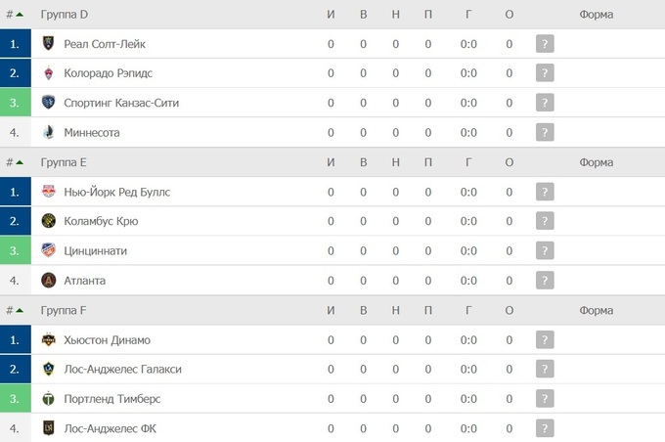
Task: Click the Houston Dynamo team logo
Action: point(49,340)
